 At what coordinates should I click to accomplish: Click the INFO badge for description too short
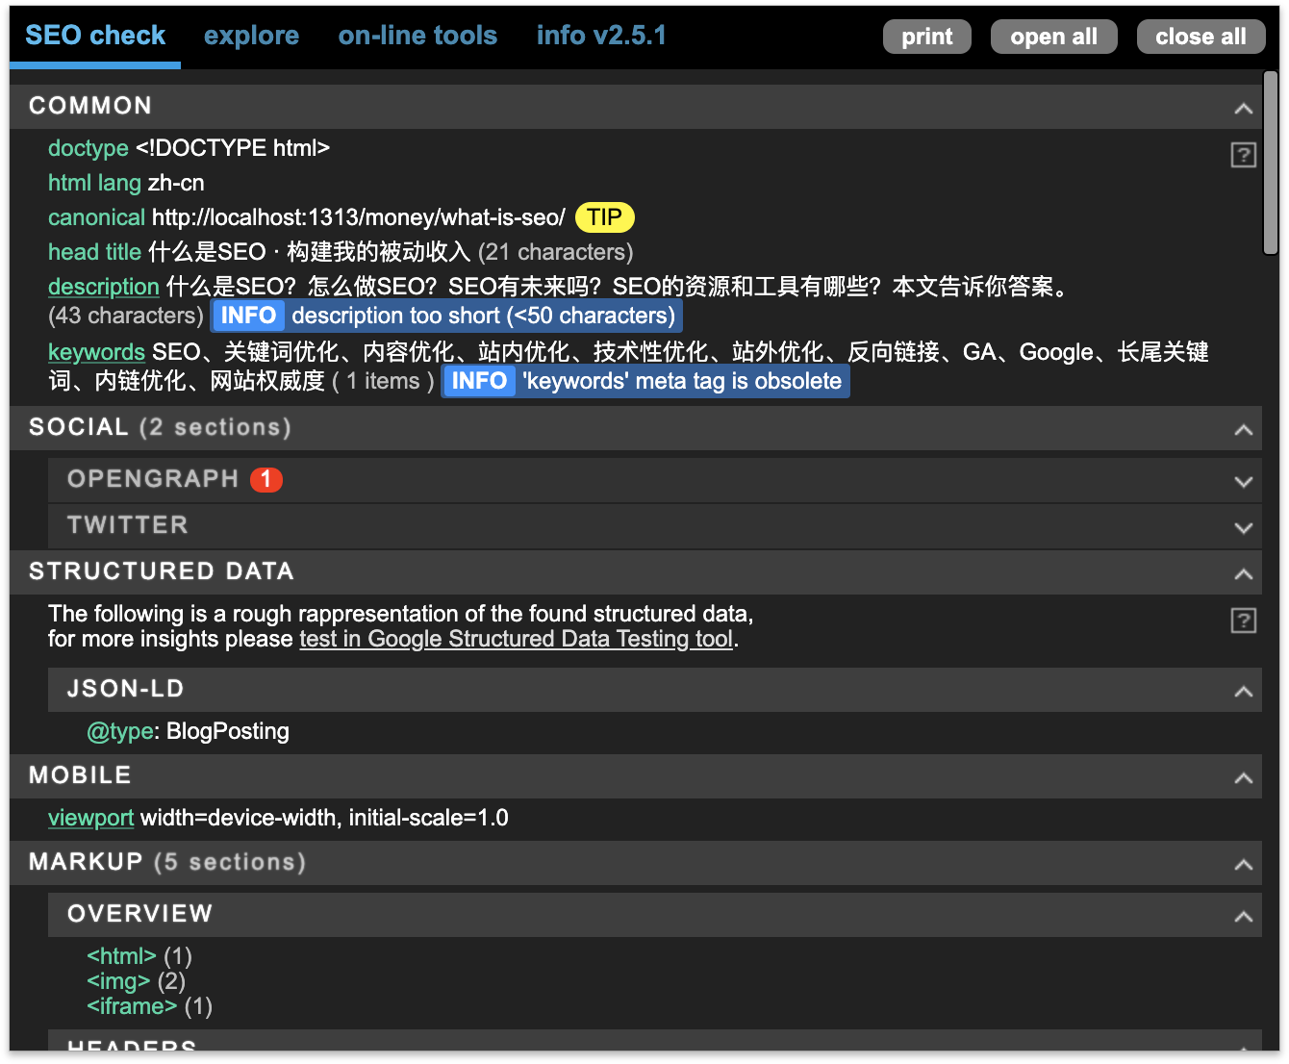[248, 316]
